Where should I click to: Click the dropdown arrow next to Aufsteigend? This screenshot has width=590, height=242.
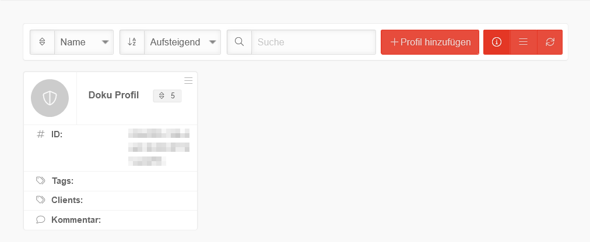pos(212,42)
